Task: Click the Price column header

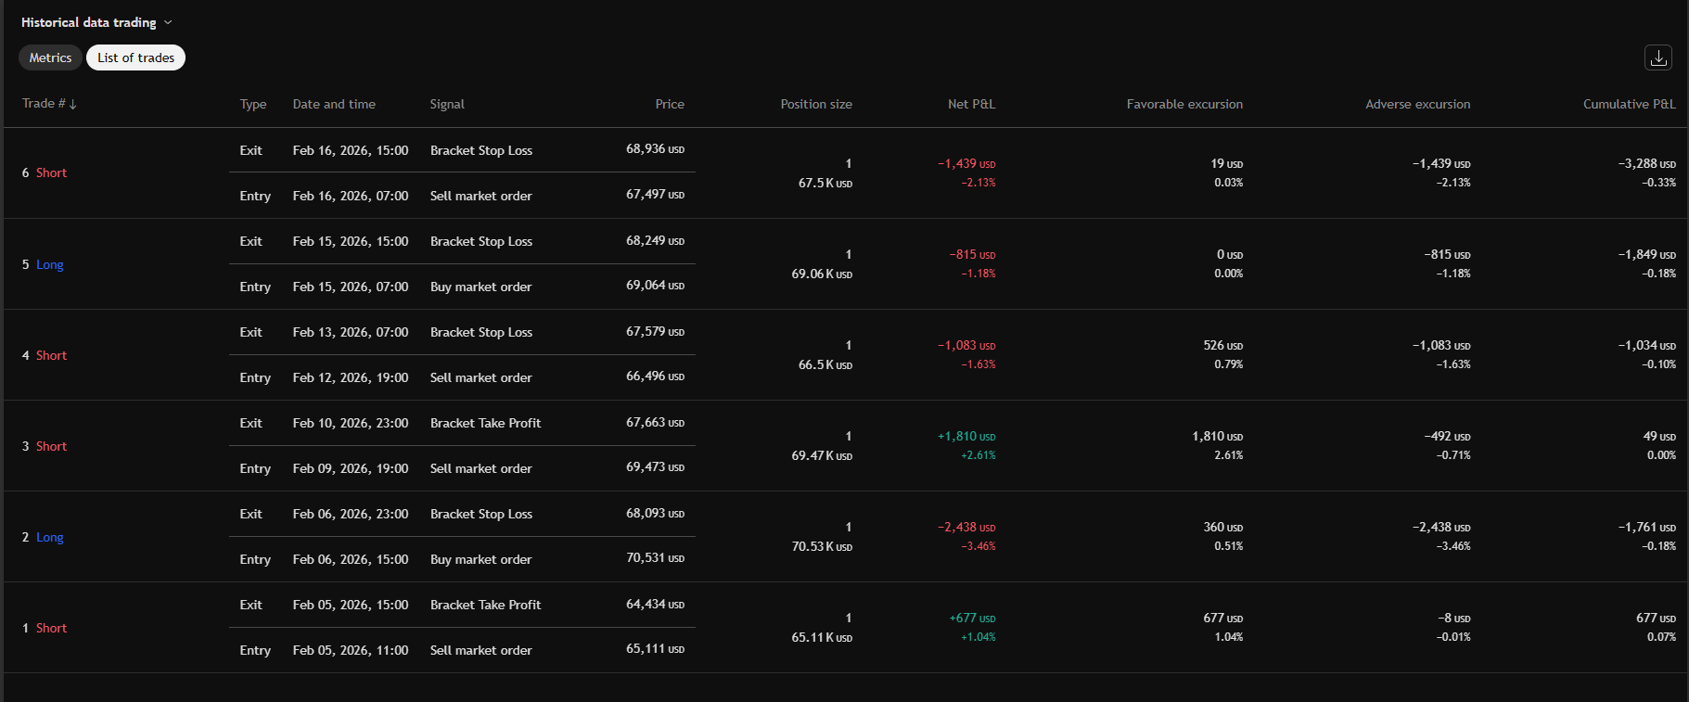Action: point(670,104)
